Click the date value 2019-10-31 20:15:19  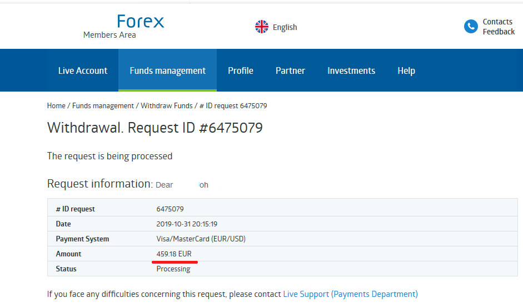[x=187, y=224]
